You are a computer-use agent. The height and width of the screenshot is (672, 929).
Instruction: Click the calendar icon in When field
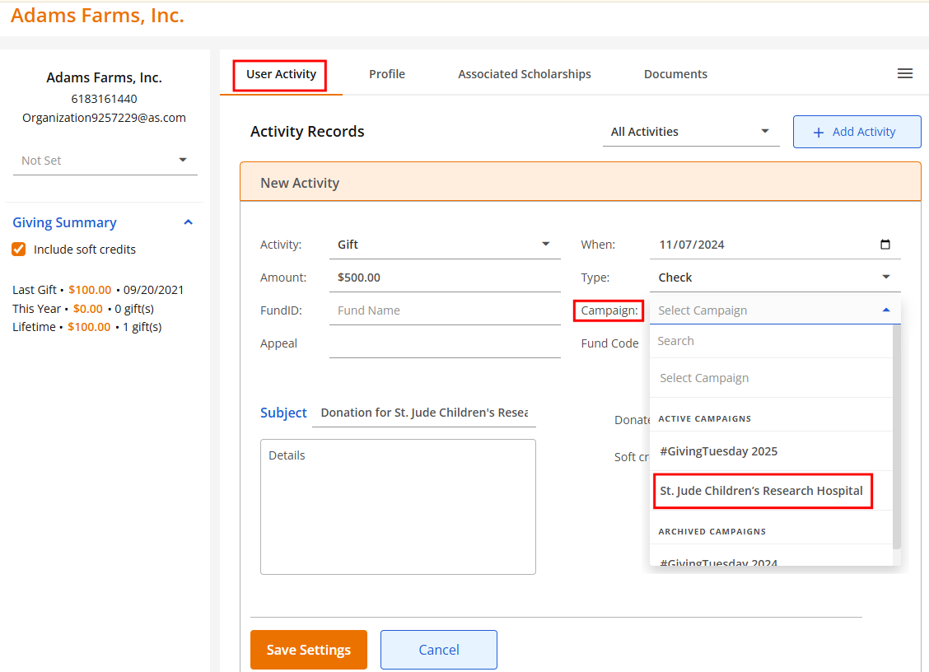(885, 245)
